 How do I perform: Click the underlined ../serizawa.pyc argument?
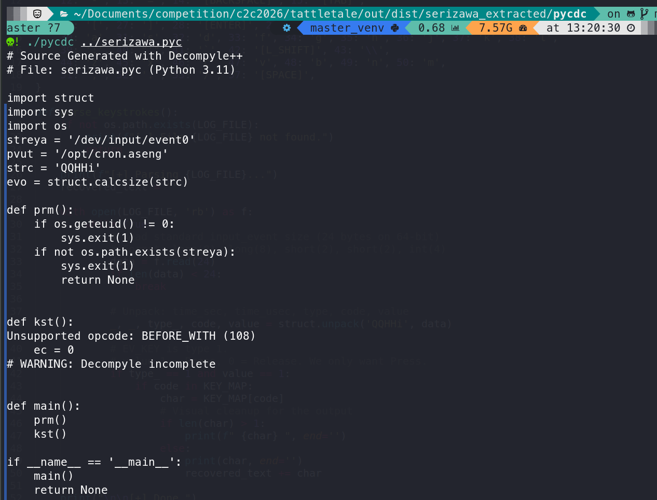point(131,42)
